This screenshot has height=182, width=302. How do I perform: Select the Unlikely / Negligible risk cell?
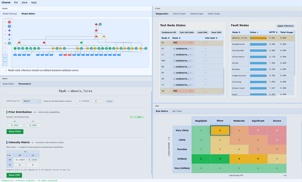click(x=201, y=159)
